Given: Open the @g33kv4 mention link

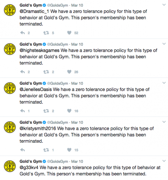Looking at the screenshot, I should point(29,168).
